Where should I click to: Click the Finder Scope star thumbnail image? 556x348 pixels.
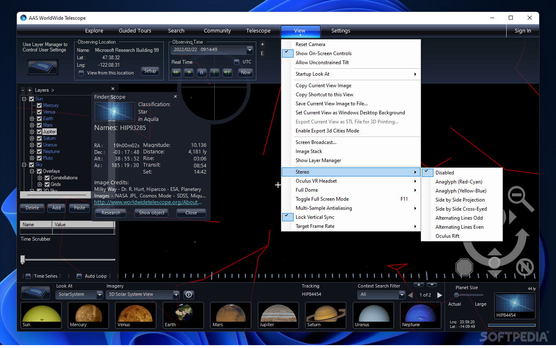click(115, 111)
